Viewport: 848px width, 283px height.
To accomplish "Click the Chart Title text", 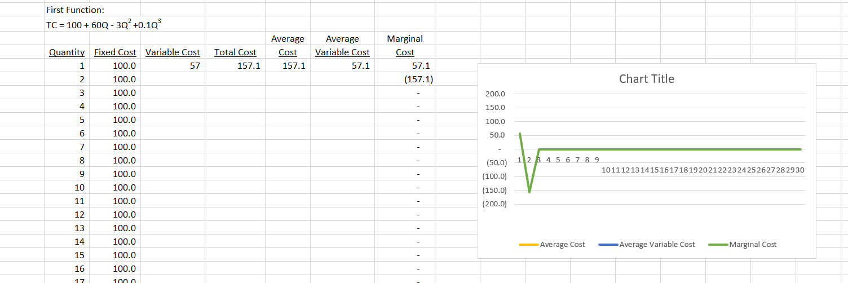I will coord(646,79).
